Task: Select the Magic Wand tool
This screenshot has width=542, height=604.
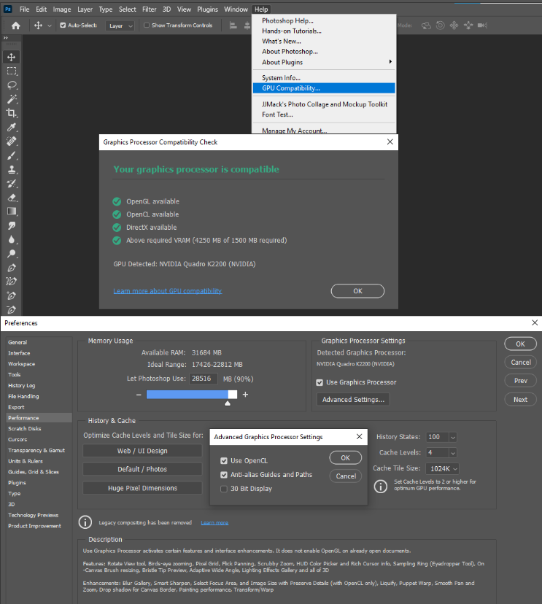Action: pyautogui.click(x=12, y=99)
